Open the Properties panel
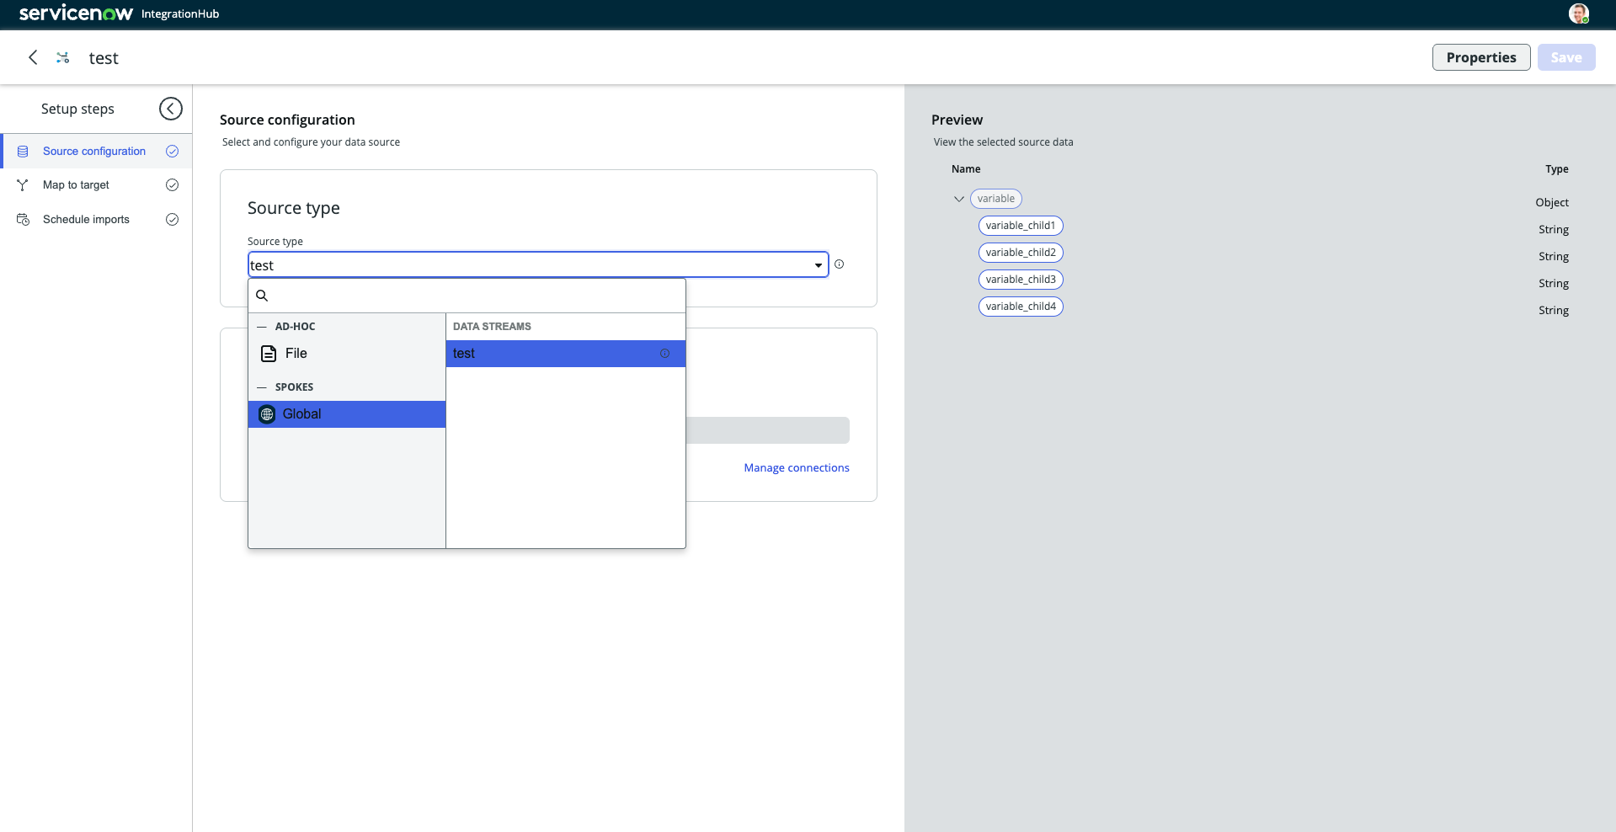This screenshot has height=832, width=1616. coord(1481,57)
